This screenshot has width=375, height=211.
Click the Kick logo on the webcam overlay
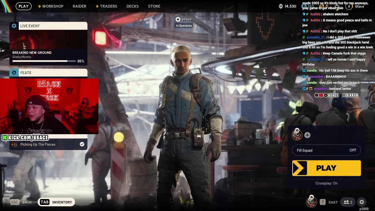(x=5, y=138)
